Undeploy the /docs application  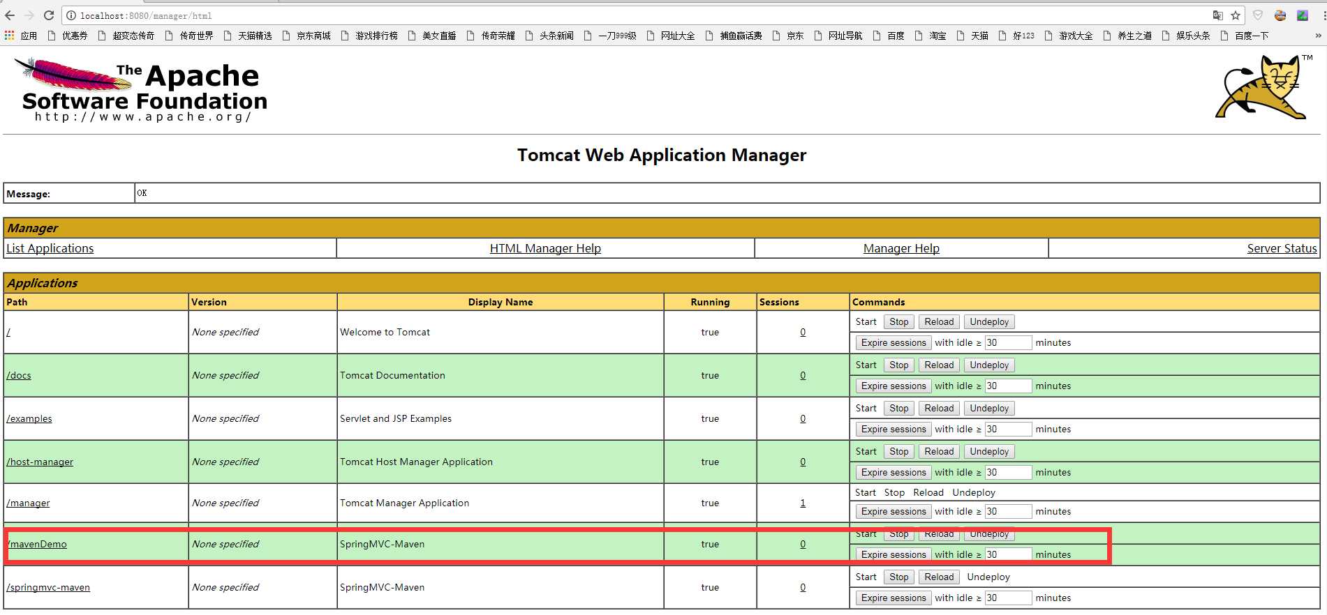(x=989, y=365)
